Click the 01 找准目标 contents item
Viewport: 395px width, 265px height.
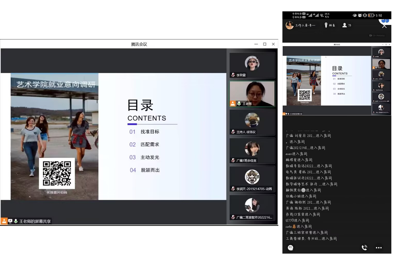(x=144, y=132)
